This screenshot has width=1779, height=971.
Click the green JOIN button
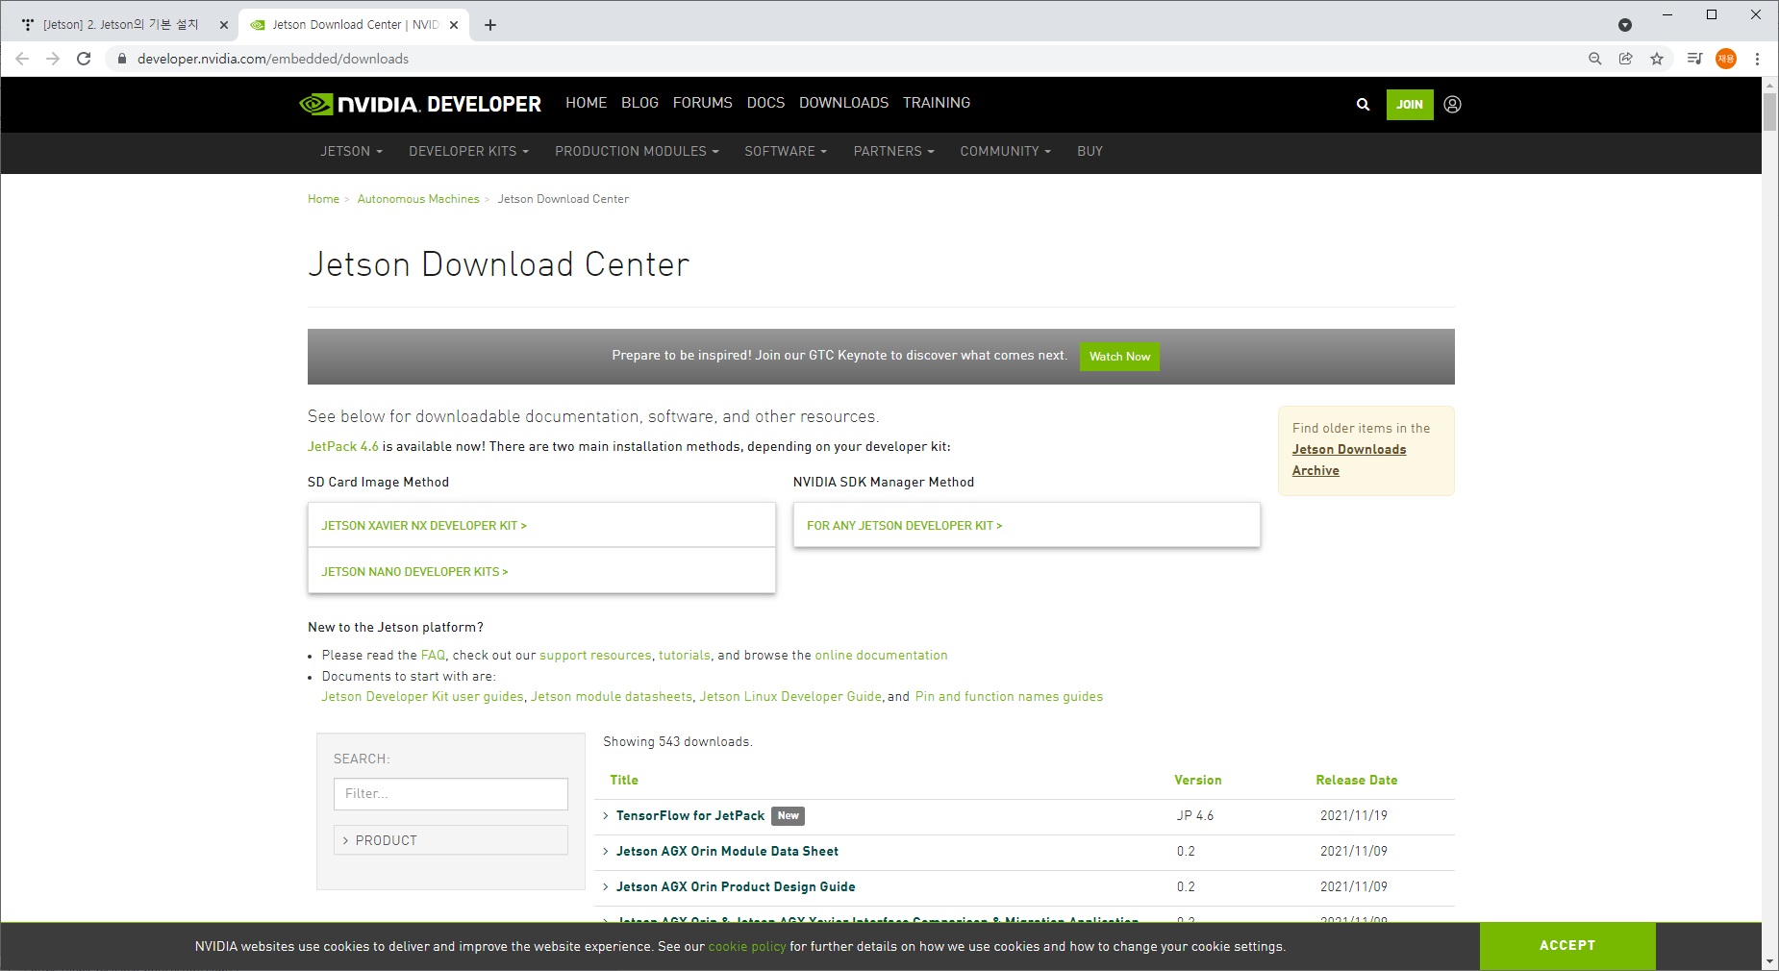[x=1410, y=105]
